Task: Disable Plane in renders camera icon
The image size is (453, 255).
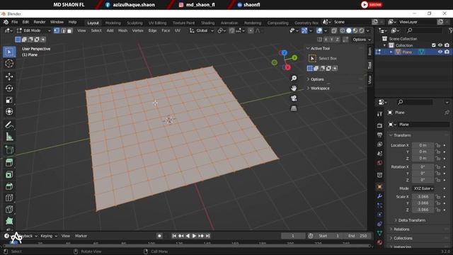Action: pyautogui.click(x=447, y=52)
